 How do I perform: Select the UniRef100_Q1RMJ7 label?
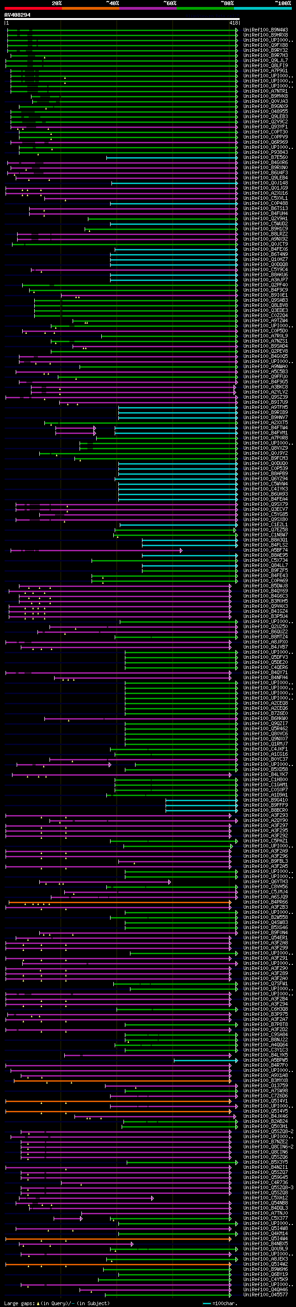pos(265,744)
